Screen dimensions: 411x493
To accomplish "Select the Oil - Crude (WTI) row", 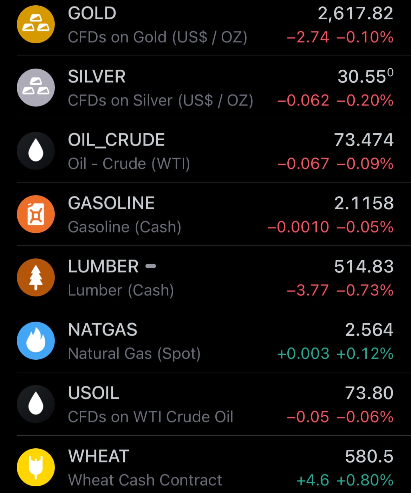I will click(214, 151).
